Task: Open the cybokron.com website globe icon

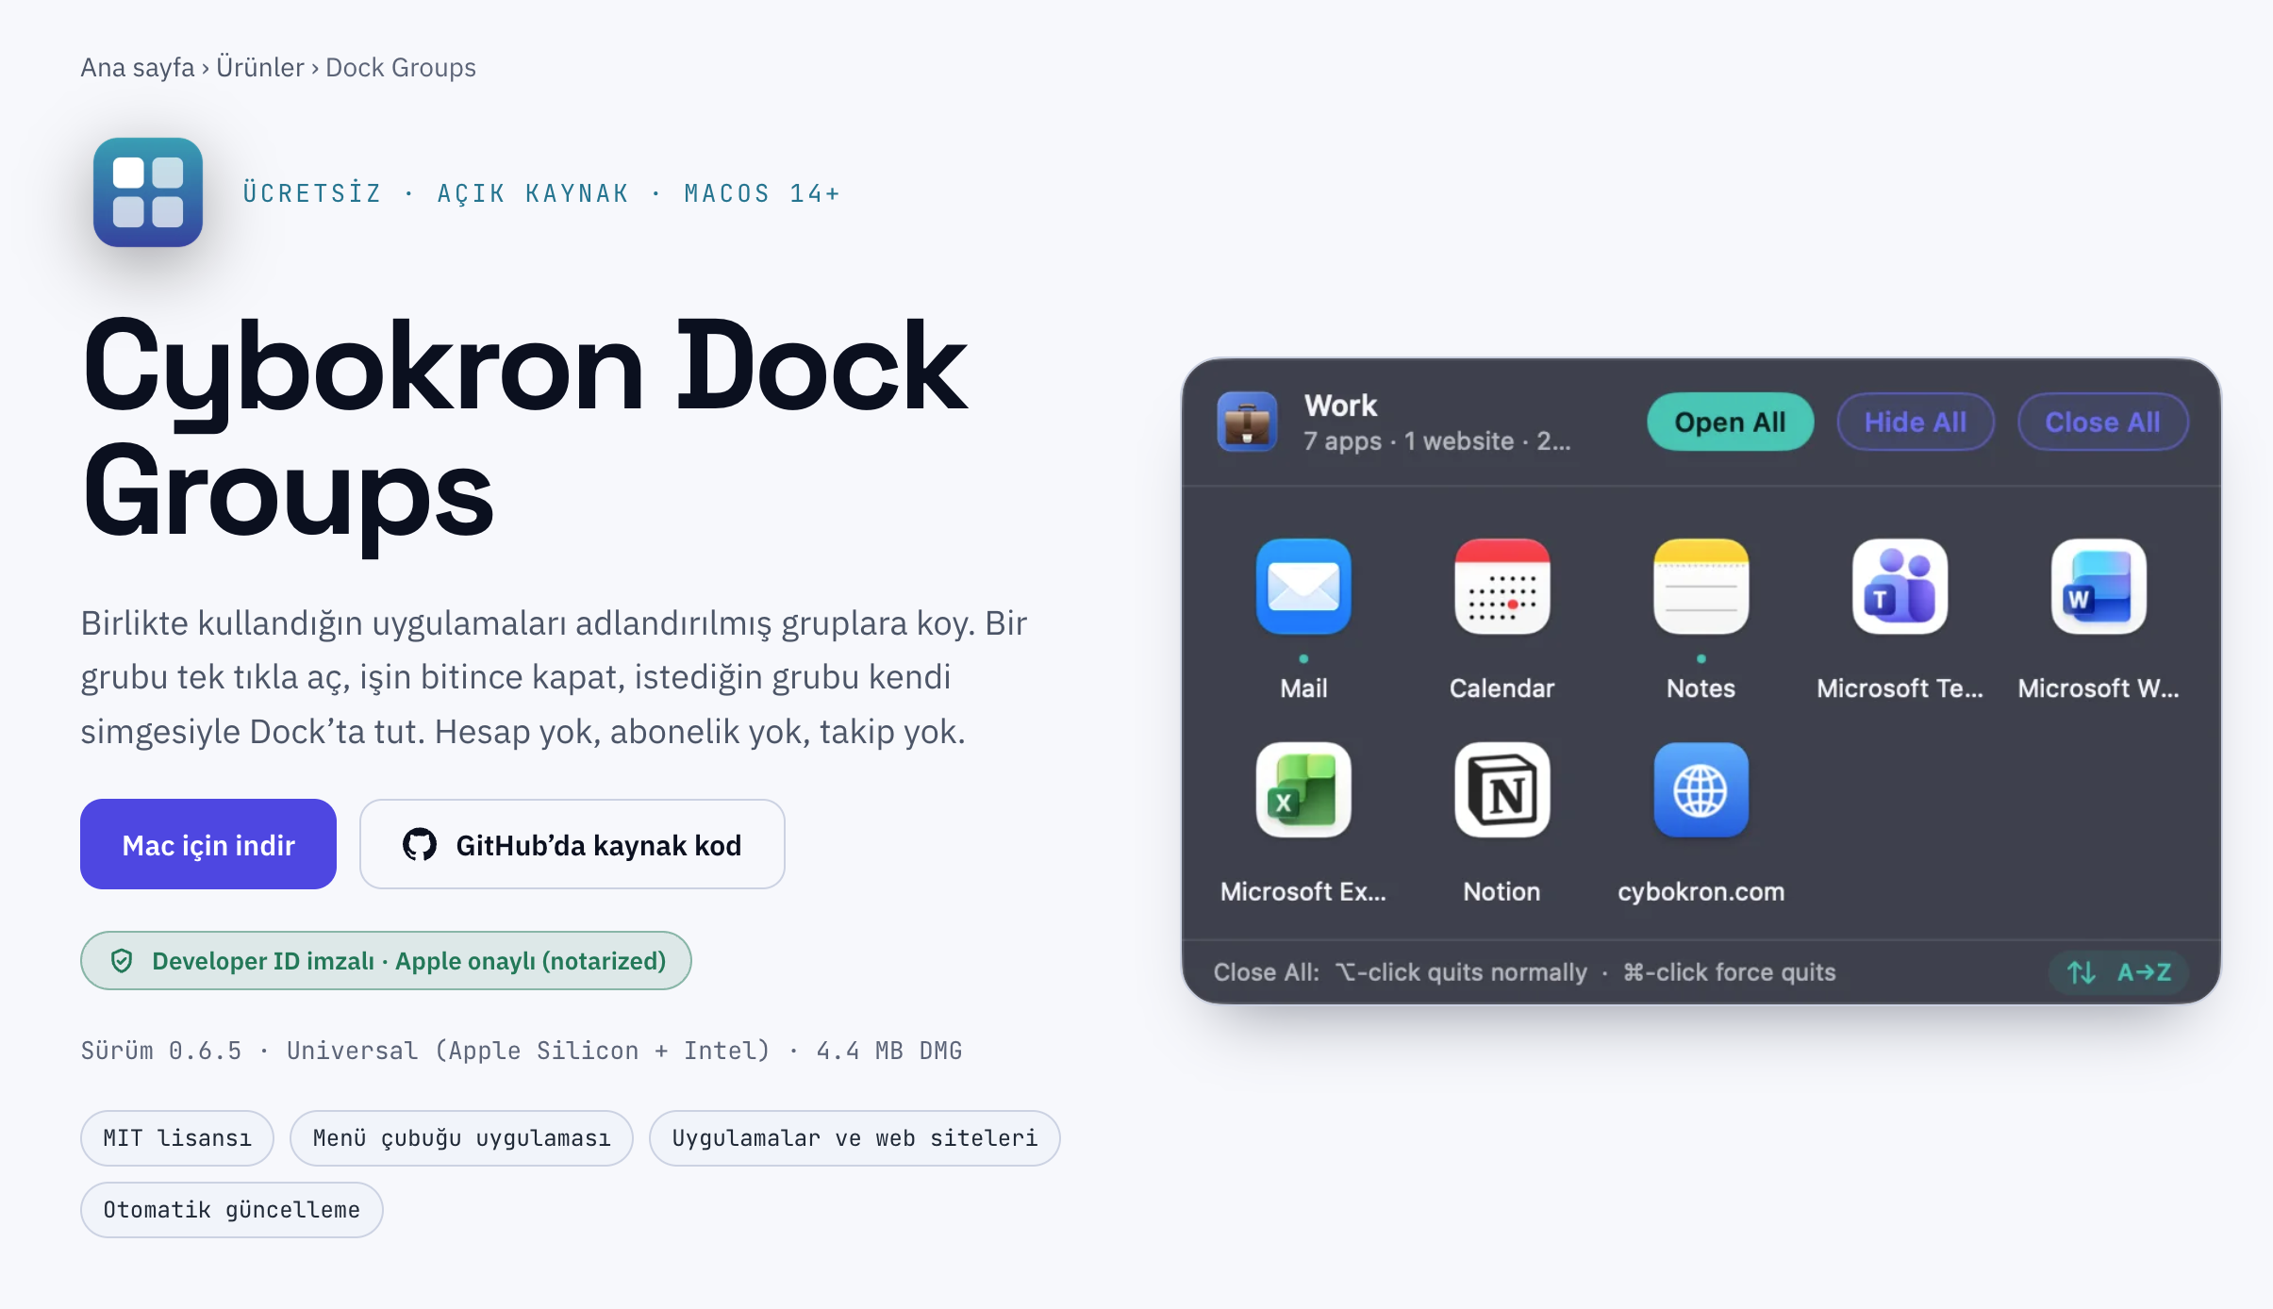Action: click(x=1701, y=789)
